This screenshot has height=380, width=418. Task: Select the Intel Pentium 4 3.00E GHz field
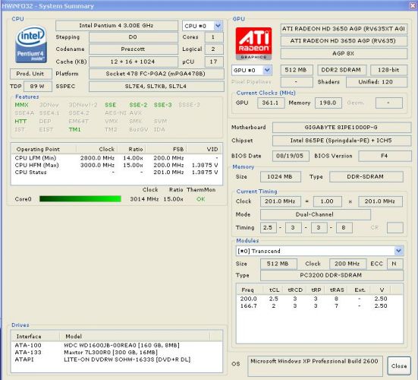tap(117, 26)
